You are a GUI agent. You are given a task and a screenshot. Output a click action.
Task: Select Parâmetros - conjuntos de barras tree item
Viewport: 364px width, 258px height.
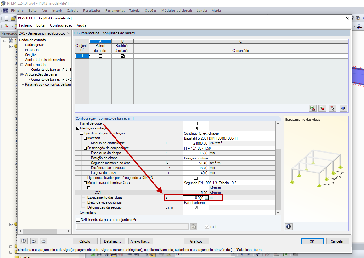click(x=48, y=84)
